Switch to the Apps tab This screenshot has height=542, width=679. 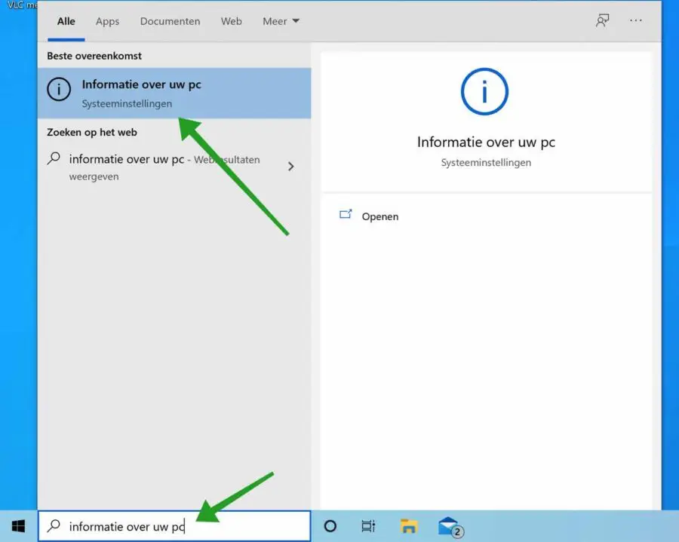(x=107, y=21)
